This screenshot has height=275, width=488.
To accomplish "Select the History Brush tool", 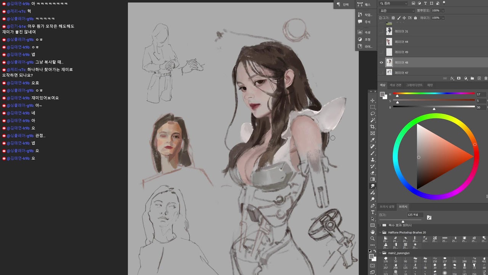I will click(372, 167).
